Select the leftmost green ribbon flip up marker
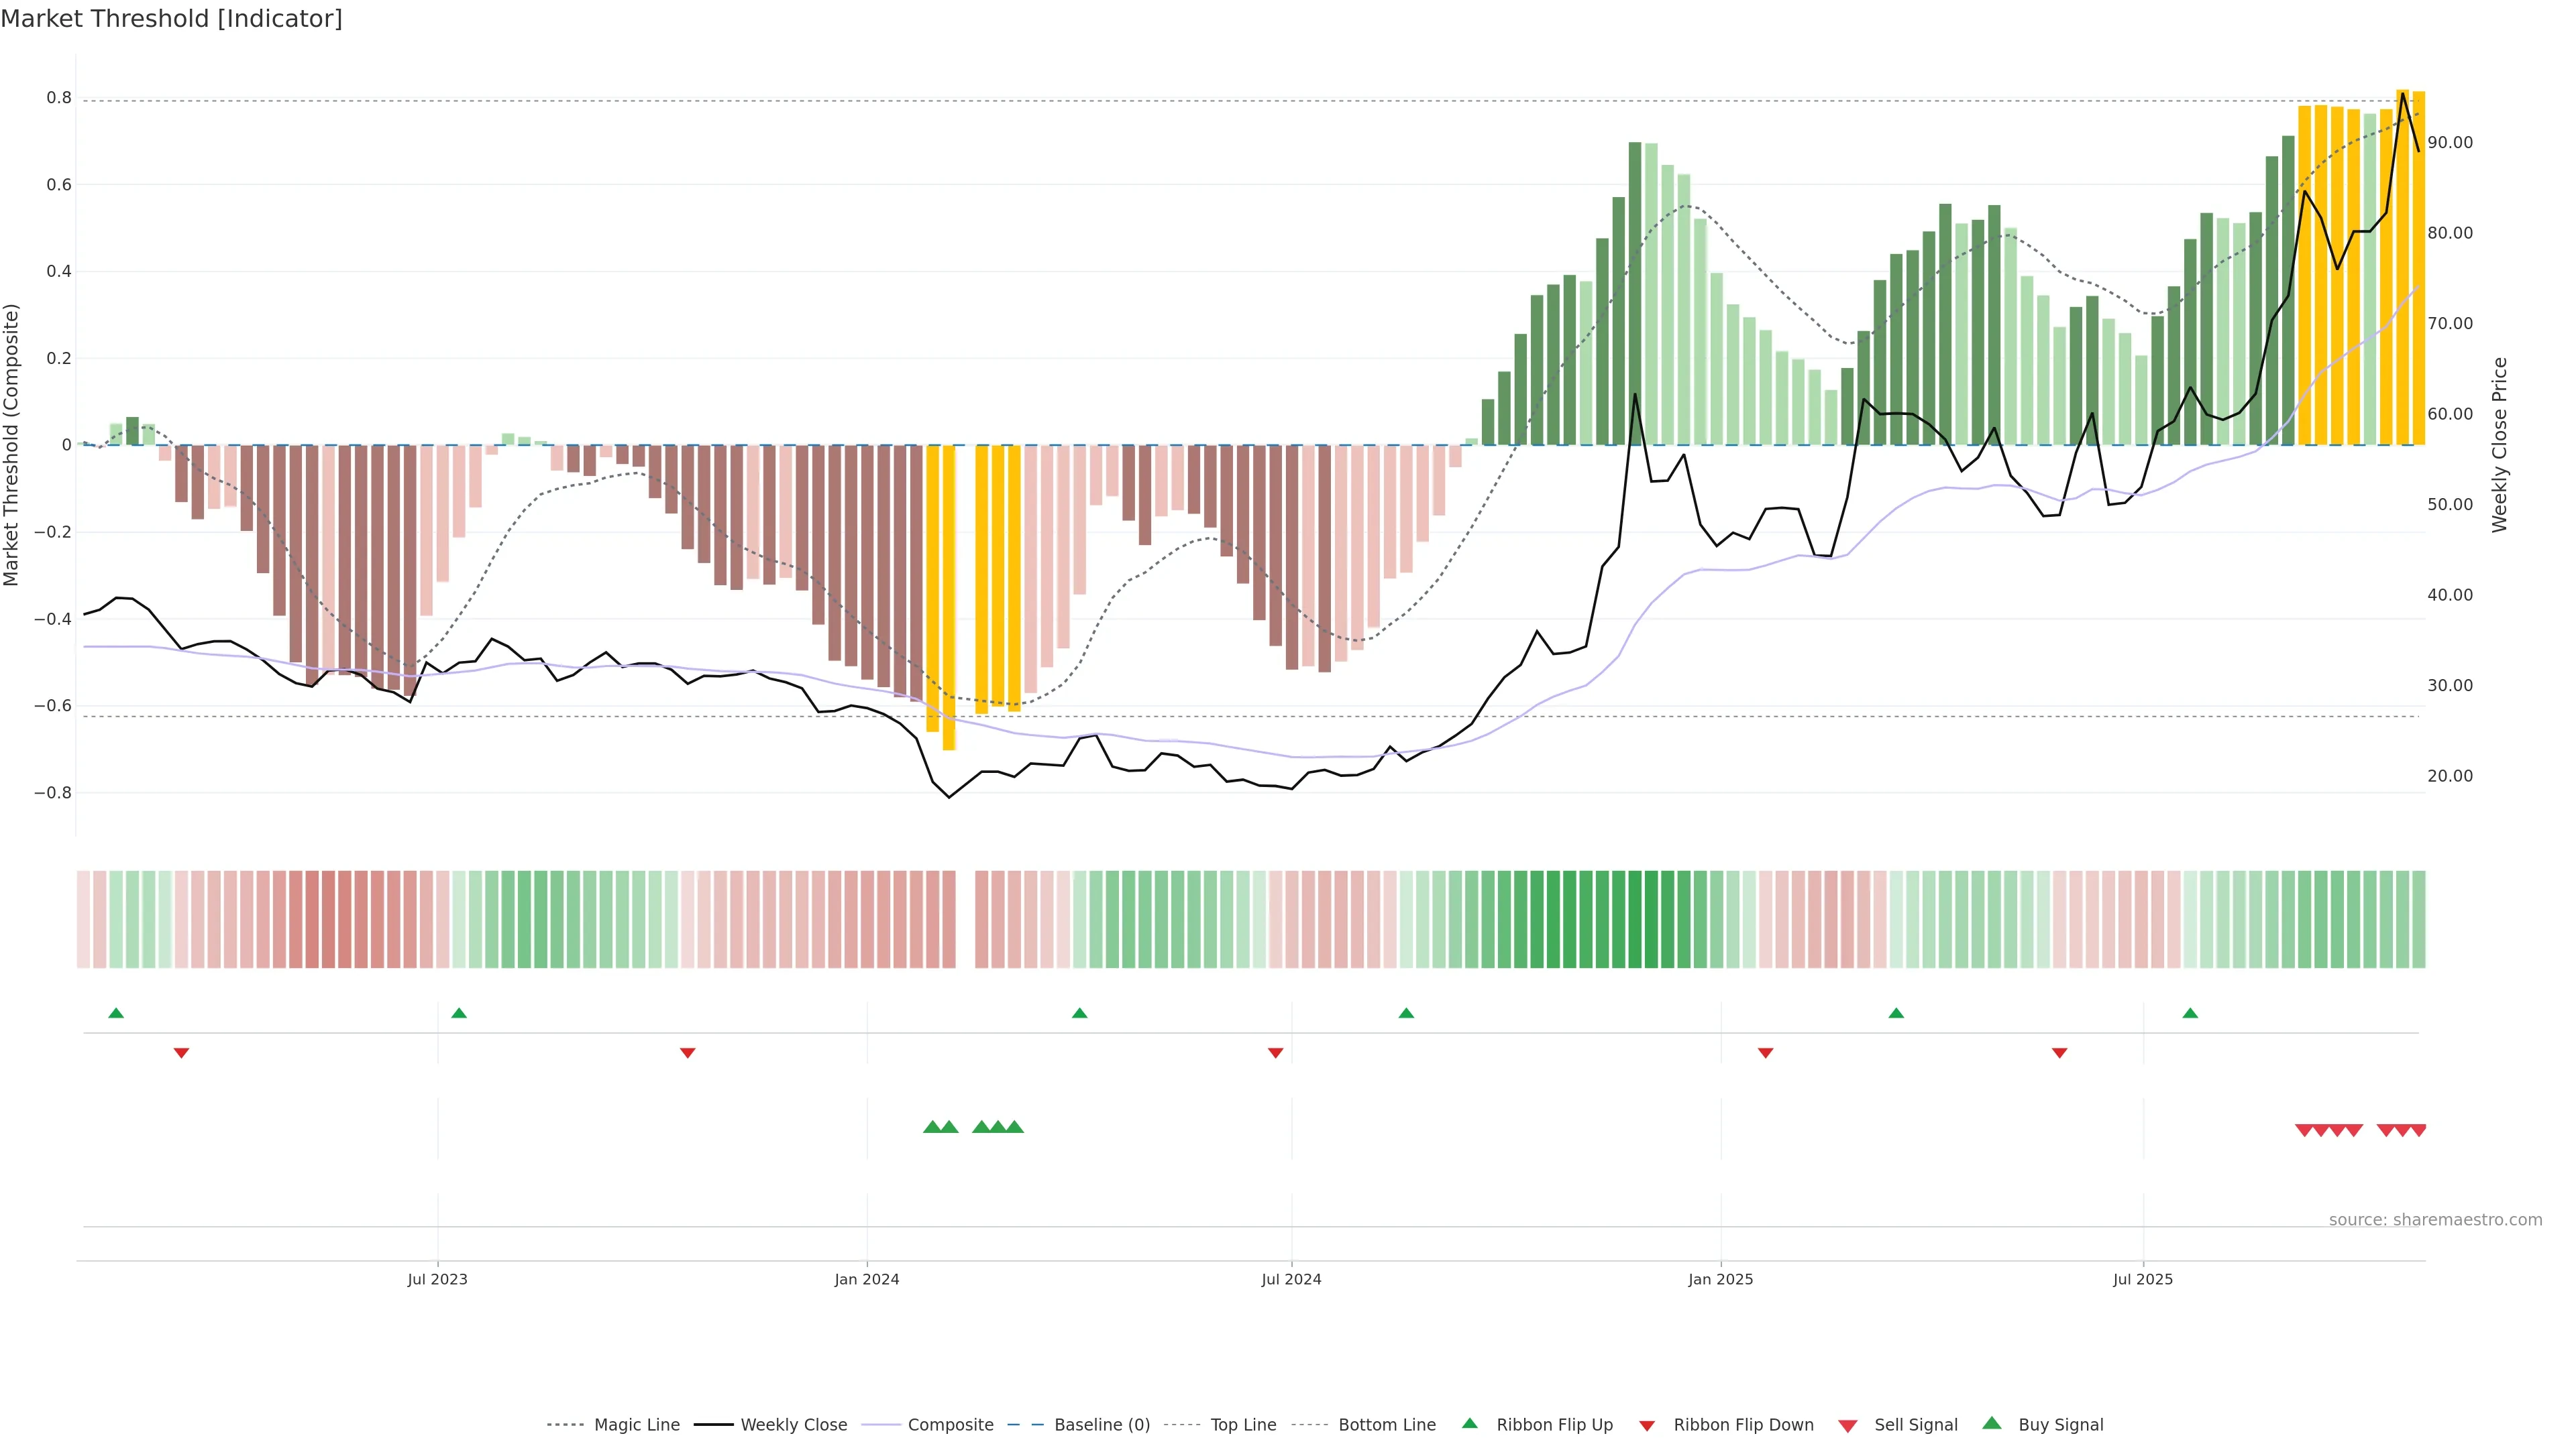This screenshot has width=2576, height=1448. [116, 1014]
